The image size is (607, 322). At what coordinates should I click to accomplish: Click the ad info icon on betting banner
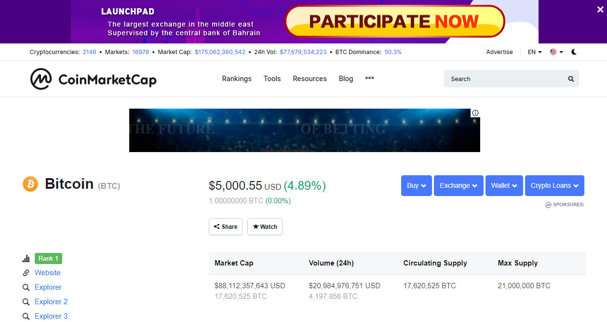(x=475, y=113)
